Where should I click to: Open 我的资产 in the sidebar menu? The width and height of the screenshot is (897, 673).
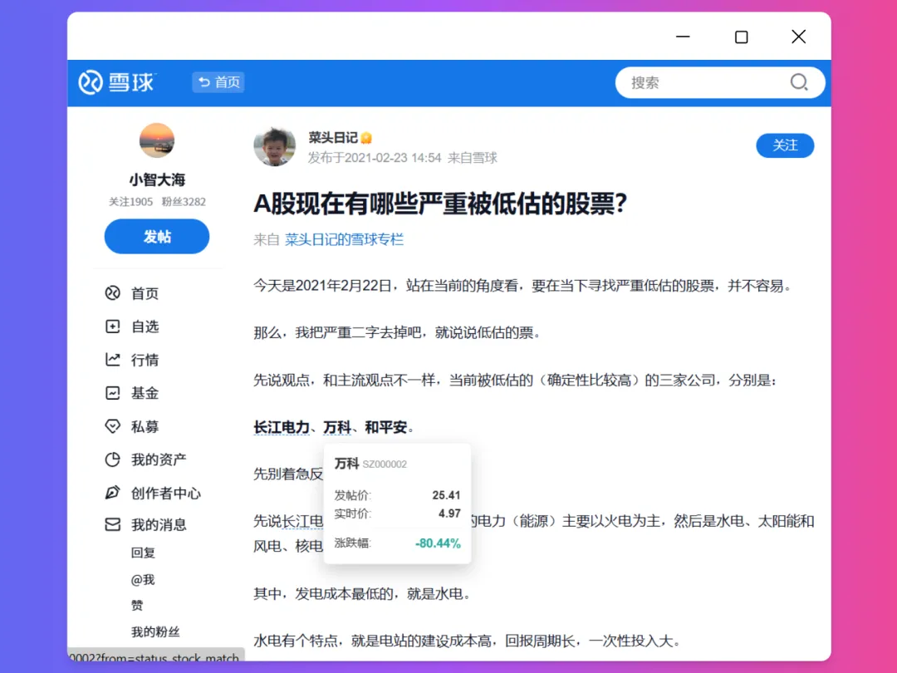click(x=159, y=459)
